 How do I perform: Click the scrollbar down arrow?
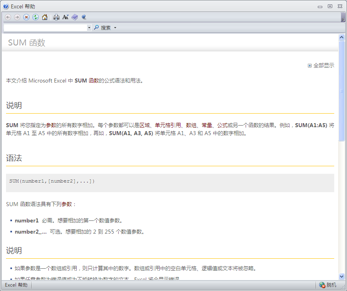pos(342,276)
